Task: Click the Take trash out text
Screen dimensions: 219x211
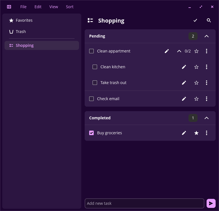Action: pos(113,83)
